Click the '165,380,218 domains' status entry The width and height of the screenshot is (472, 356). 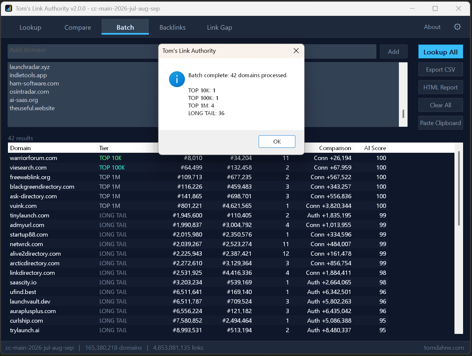(113, 348)
